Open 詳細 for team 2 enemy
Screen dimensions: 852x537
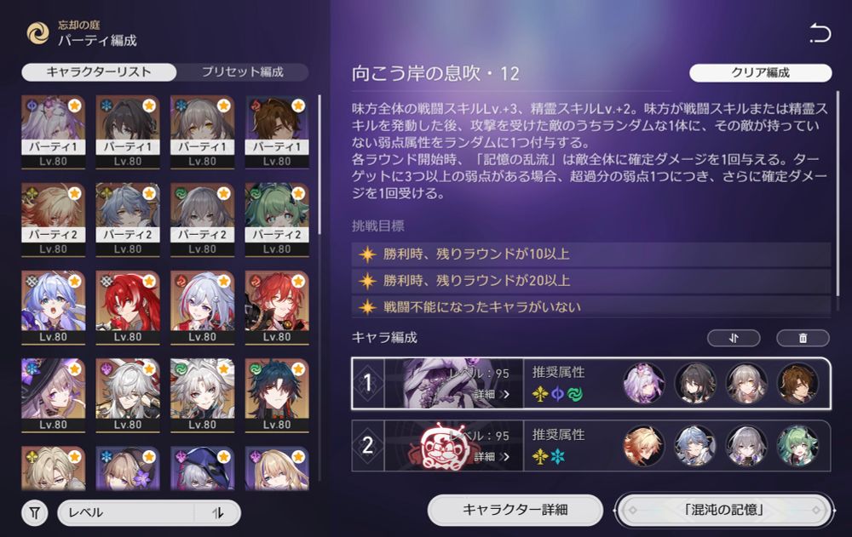(x=492, y=456)
